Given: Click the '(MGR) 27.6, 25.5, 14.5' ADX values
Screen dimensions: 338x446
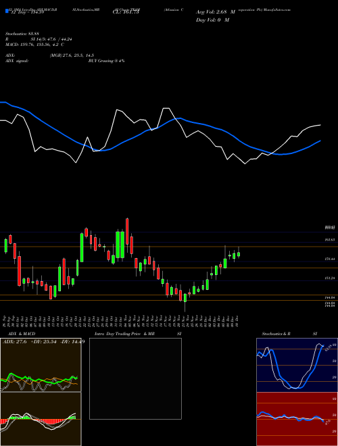Looking at the screenshot, I should coord(72,55).
